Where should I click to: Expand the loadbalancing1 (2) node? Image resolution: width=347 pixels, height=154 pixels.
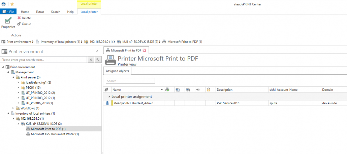tap(19, 82)
